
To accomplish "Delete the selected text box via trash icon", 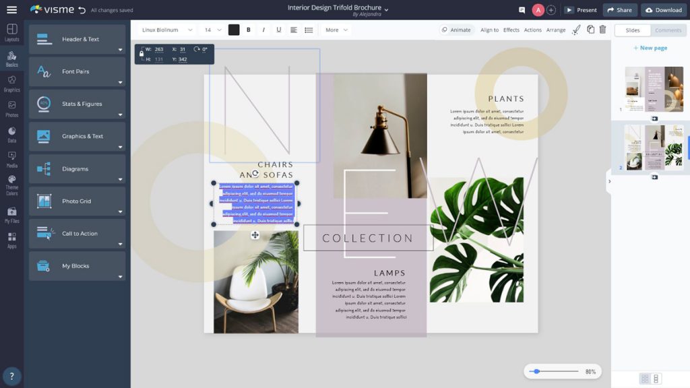I will (x=603, y=30).
